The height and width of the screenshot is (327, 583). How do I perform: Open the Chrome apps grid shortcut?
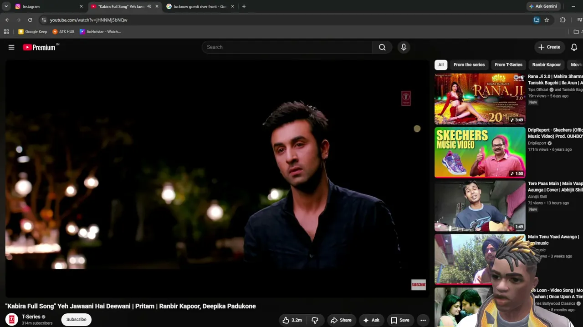pyautogui.click(x=6, y=32)
